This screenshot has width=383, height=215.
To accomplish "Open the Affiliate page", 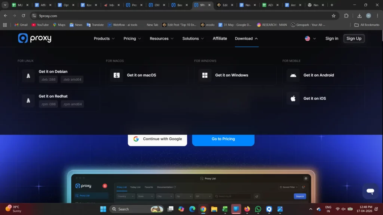I will click(220, 38).
